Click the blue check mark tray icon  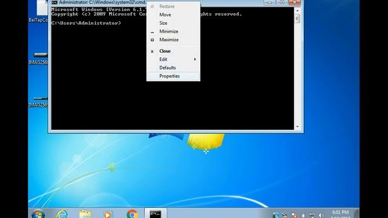pyautogui.click(x=285, y=216)
